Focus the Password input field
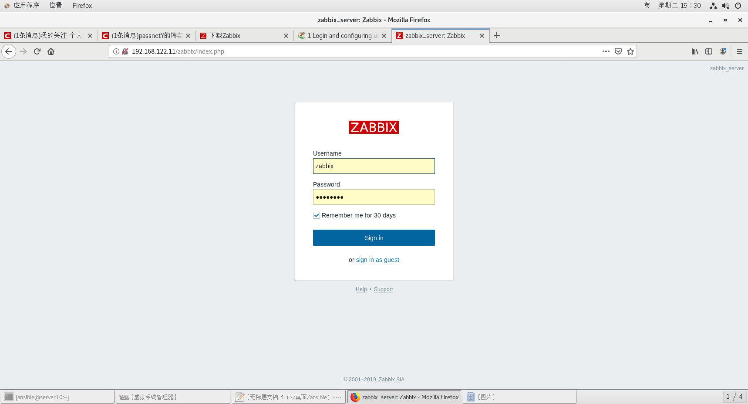 tap(374, 197)
